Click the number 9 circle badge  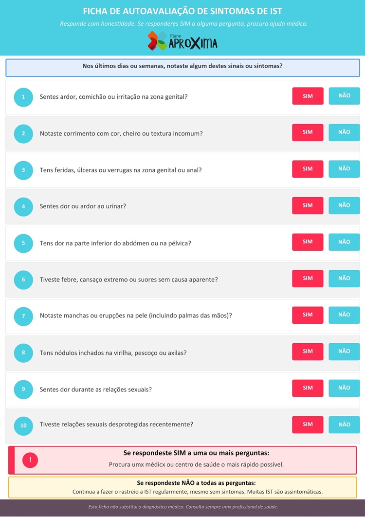click(23, 389)
